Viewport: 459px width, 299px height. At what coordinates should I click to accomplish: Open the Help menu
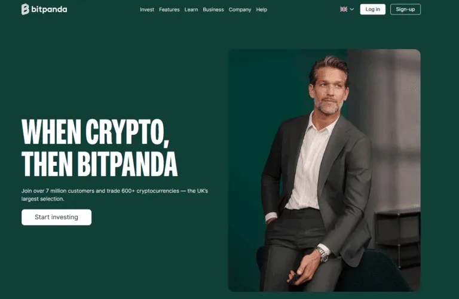(x=261, y=10)
